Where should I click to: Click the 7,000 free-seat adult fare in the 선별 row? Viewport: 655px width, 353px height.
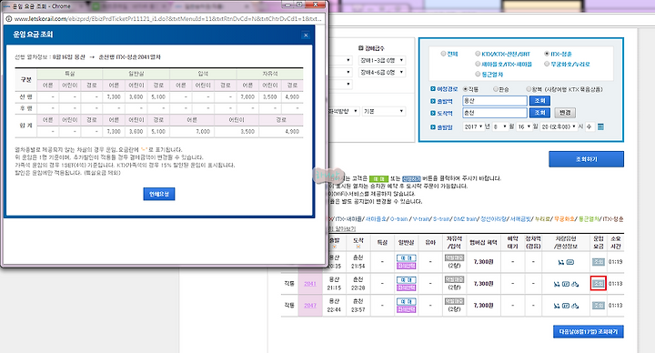click(247, 96)
